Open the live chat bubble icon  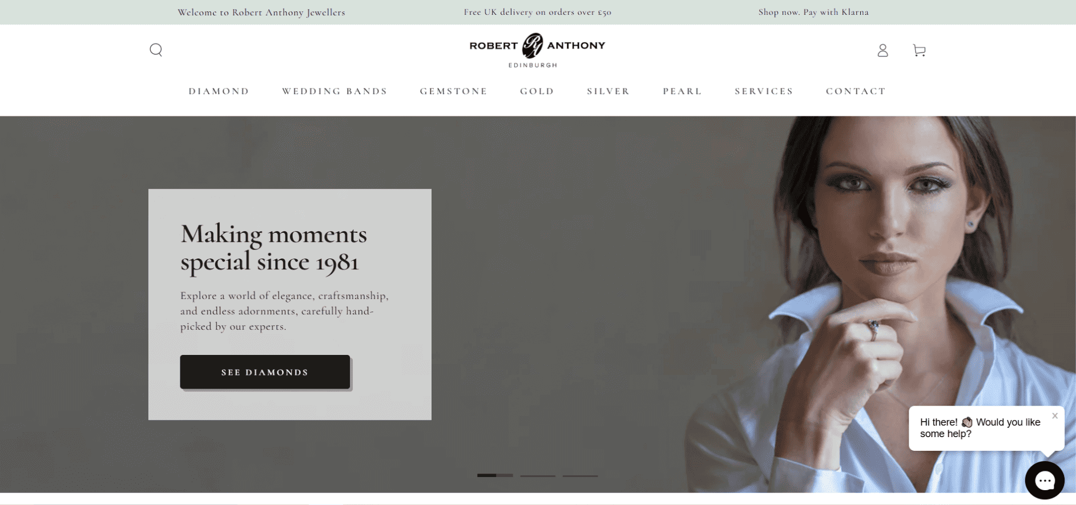tap(1045, 480)
